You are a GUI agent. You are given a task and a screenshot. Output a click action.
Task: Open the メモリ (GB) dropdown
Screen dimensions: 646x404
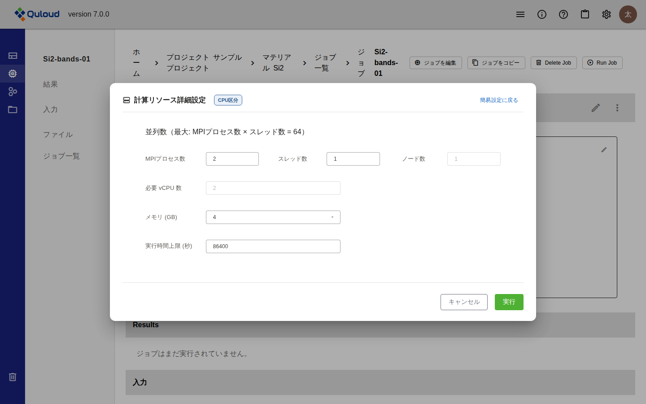tap(273, 217)
